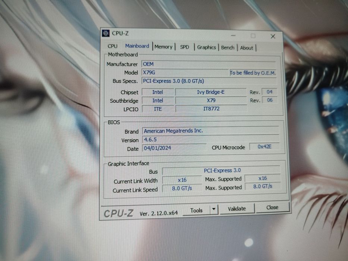Screen dimensions: 348x261
Task: Click the Manufacturer field showing OEM
Action: click(x=209, y=64)
